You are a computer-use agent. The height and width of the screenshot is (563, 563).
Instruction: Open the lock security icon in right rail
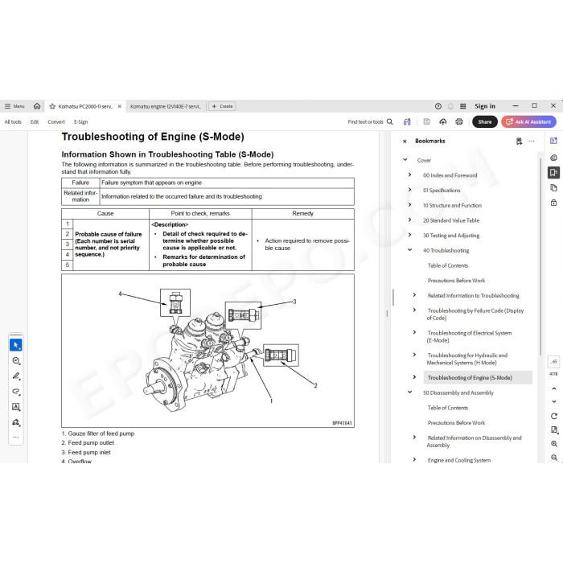point(553,203)
